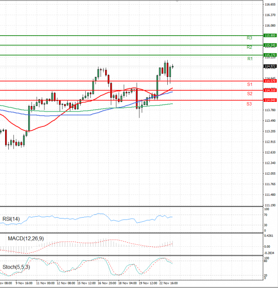278x288 pixels.
Task: Click the MACD scale value -0.2834
Action: click(269, 253)
